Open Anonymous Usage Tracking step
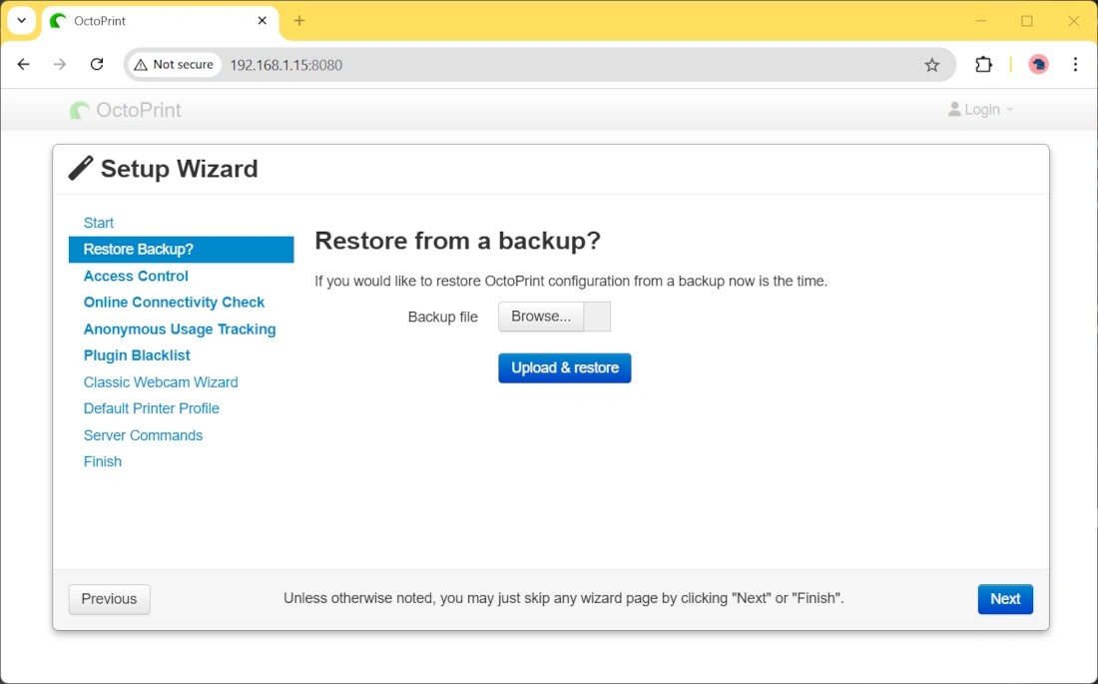Image resolution: width=1098 pixels, height=684 pixels. pyautogui.click(x=182, y=329)
